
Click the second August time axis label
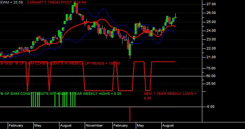168,126
